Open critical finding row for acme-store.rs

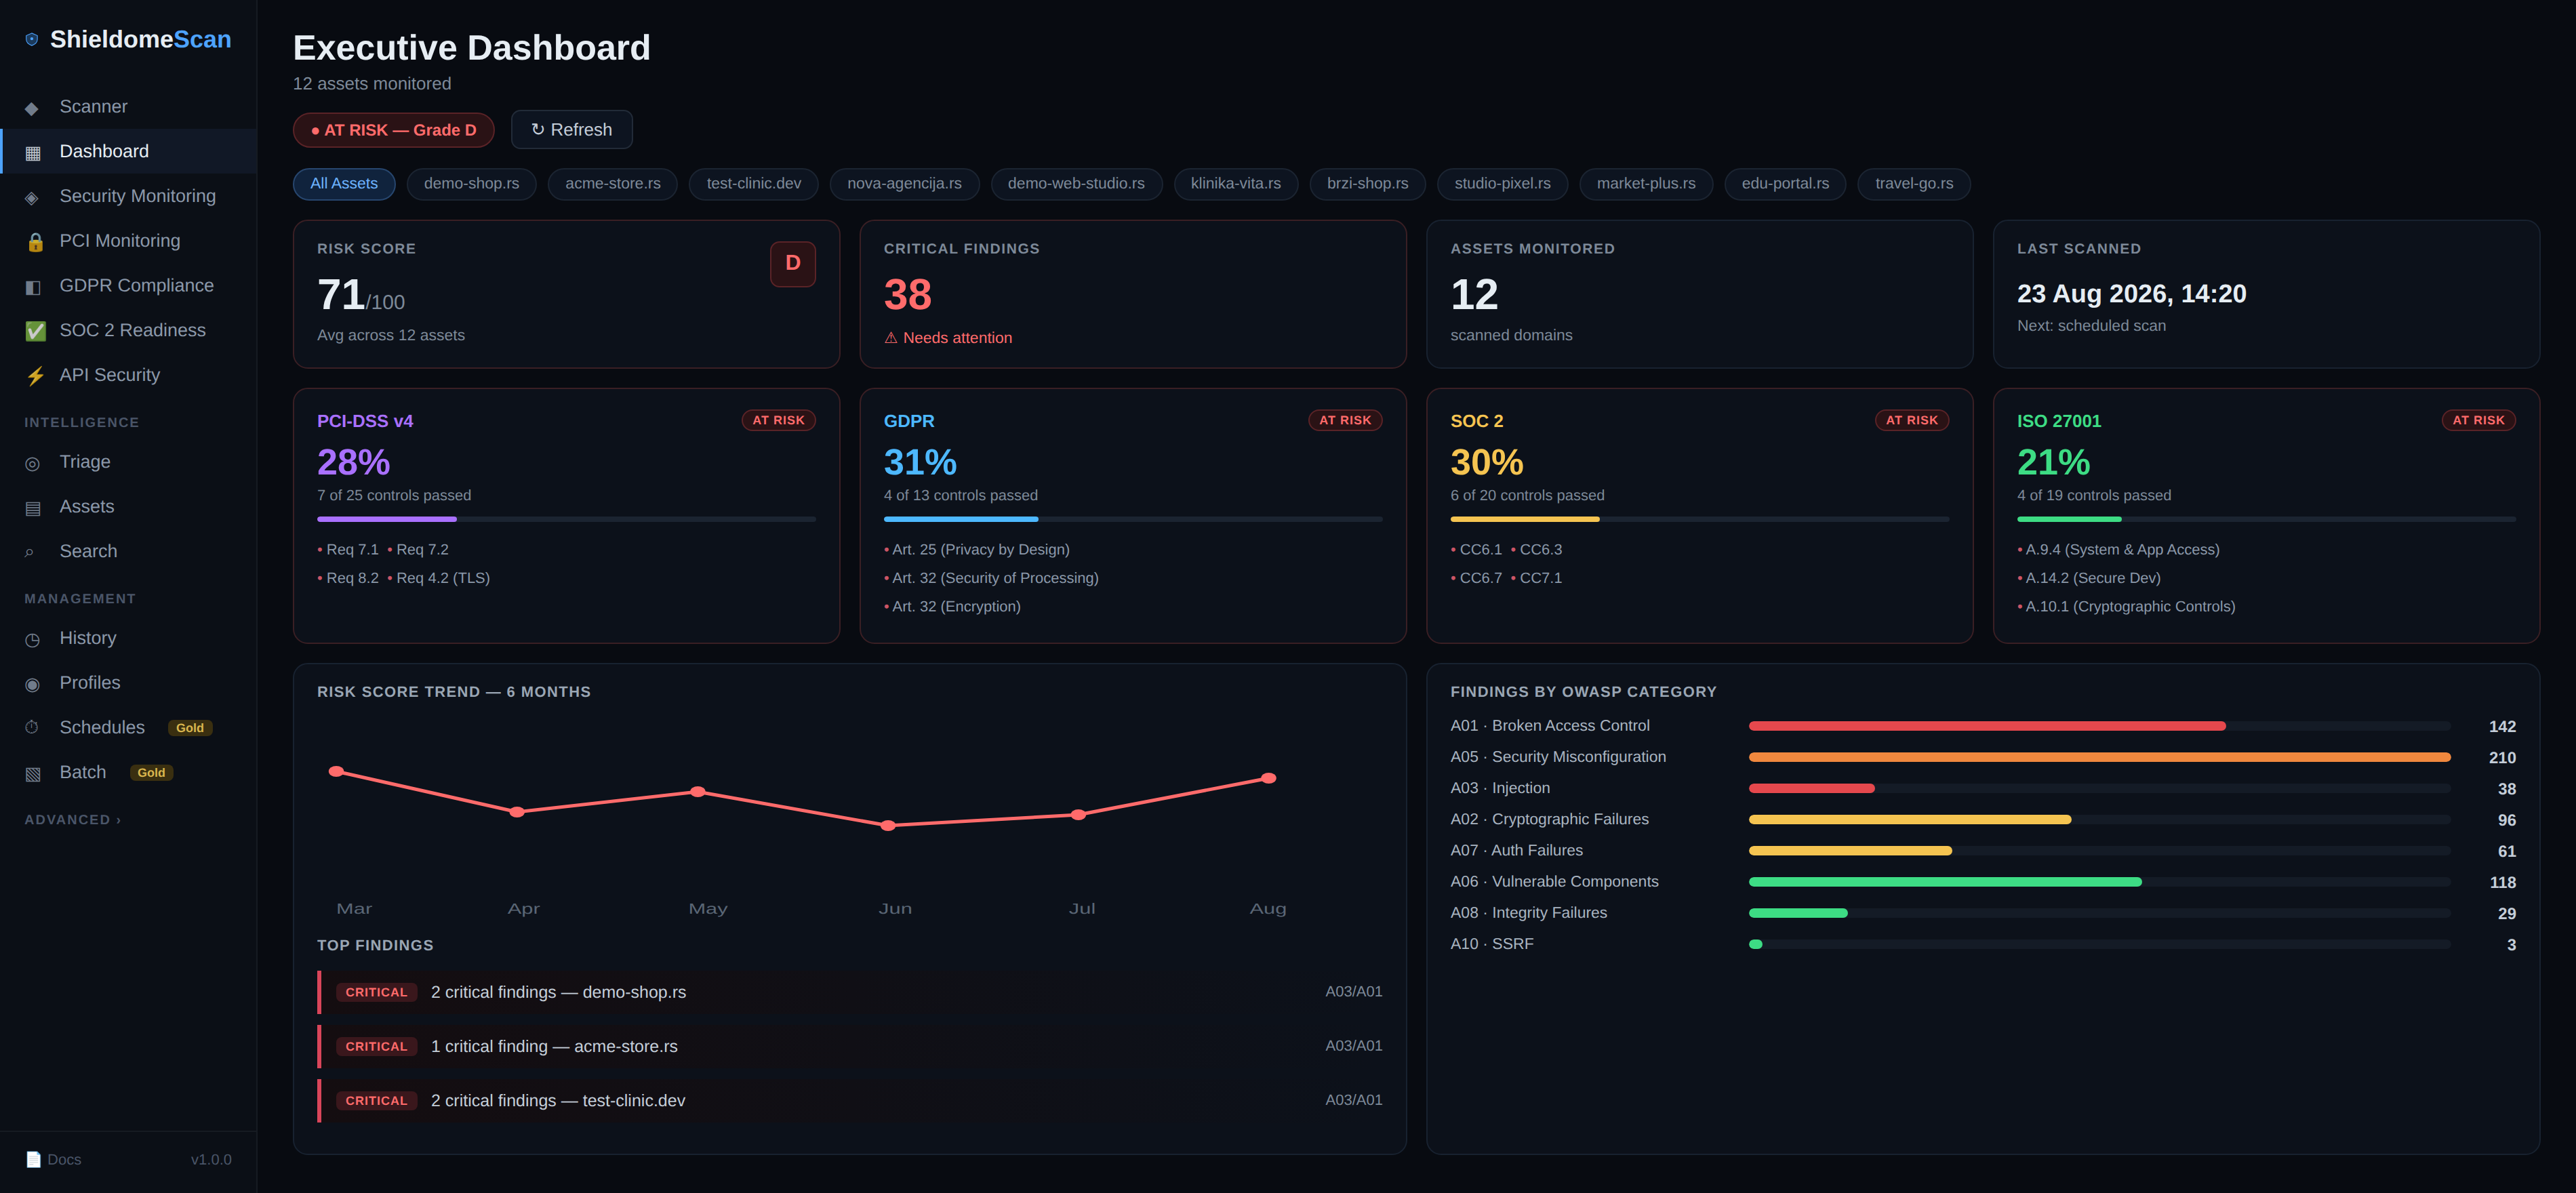coord(850,1046)
